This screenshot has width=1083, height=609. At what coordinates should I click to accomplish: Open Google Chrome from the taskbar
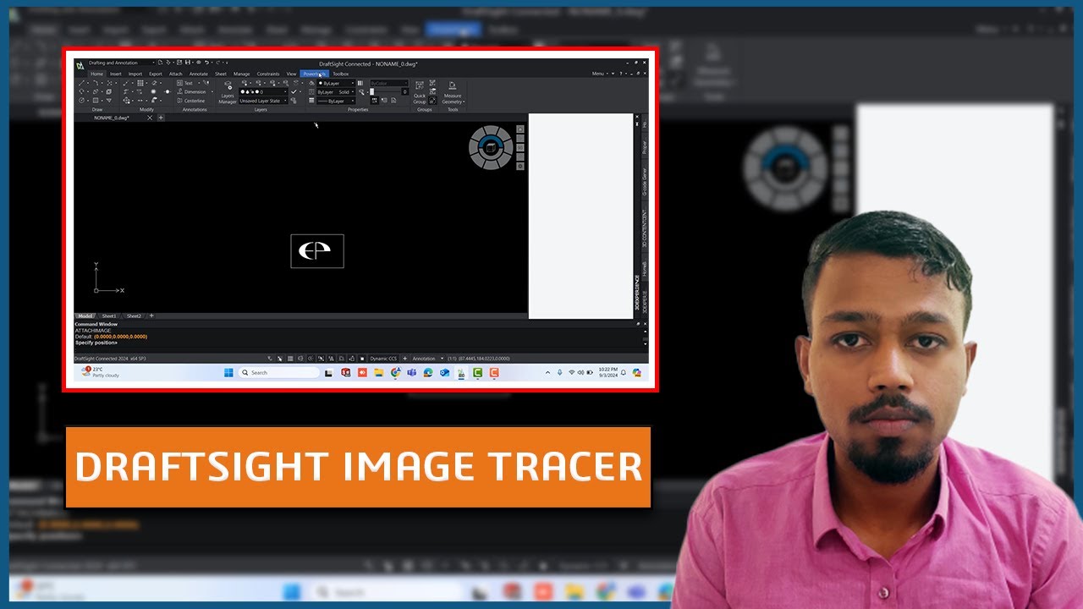pos(395,372)
